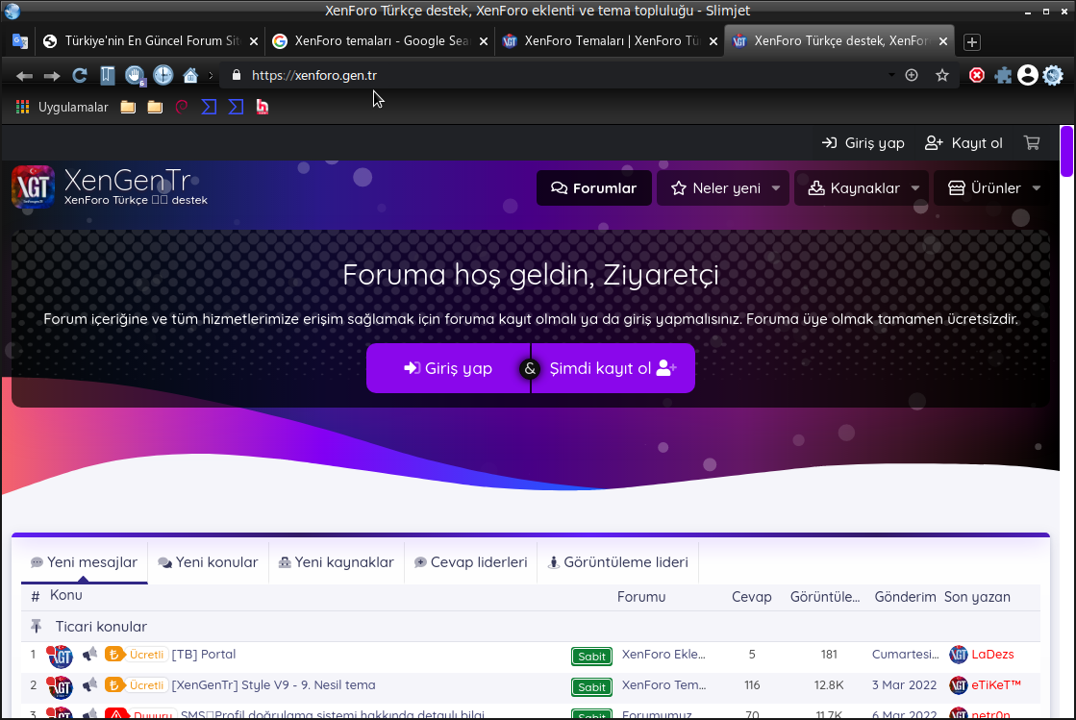Click the zoom plus icon in address bar
The width and height of the screenshot is (1076, 720).
[x=912, y=75]
